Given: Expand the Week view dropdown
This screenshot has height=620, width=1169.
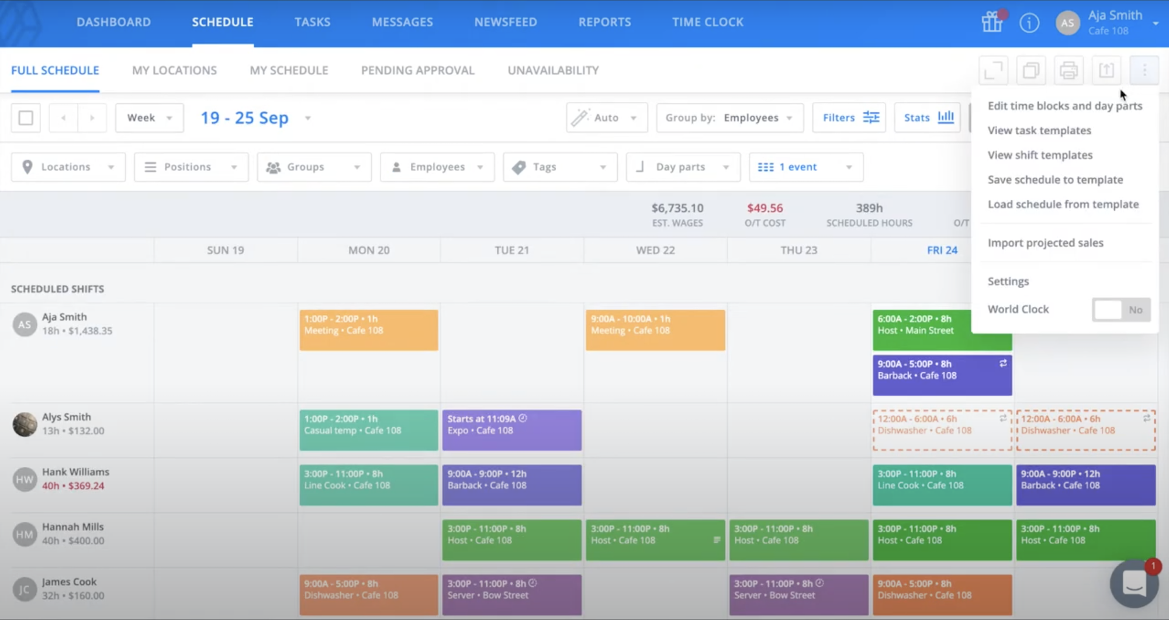Looking at the screenshot, I should [150, 117].
